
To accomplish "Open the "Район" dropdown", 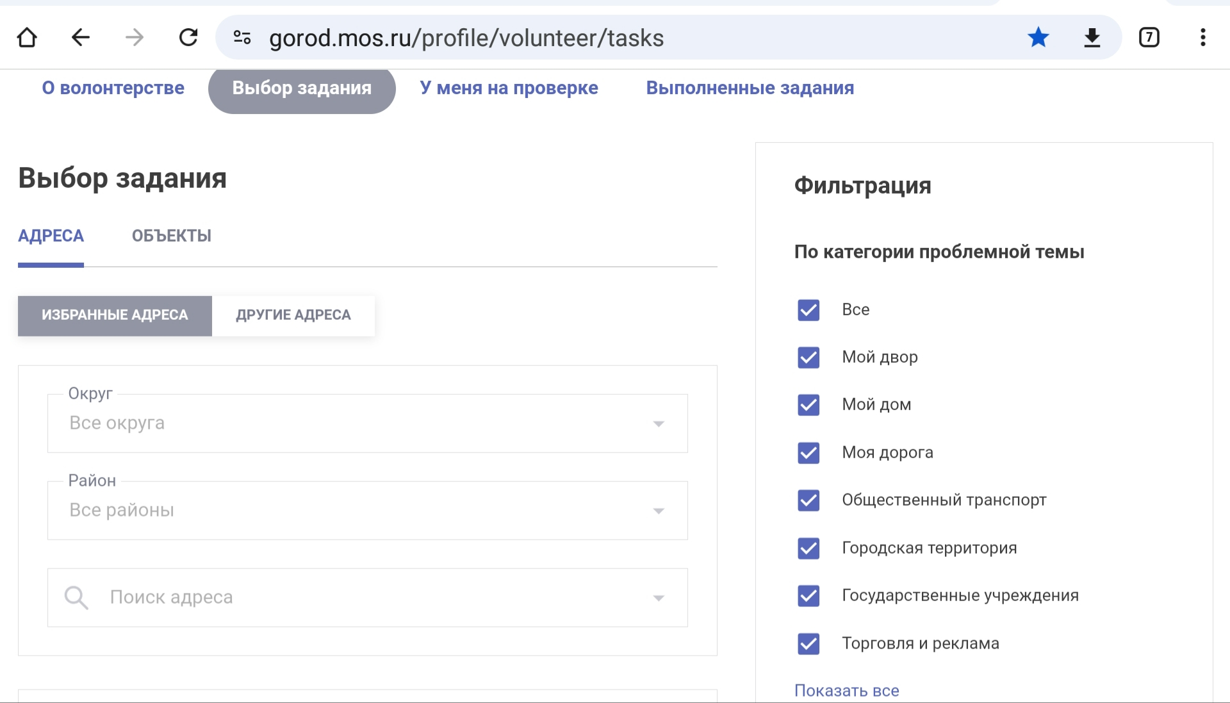I will 368,511.
